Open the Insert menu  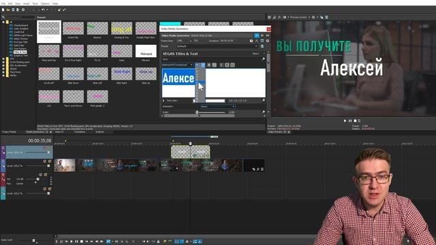coord(26,3)
